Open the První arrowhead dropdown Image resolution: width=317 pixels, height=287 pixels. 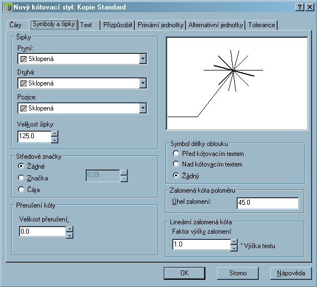tap(143, 59)
